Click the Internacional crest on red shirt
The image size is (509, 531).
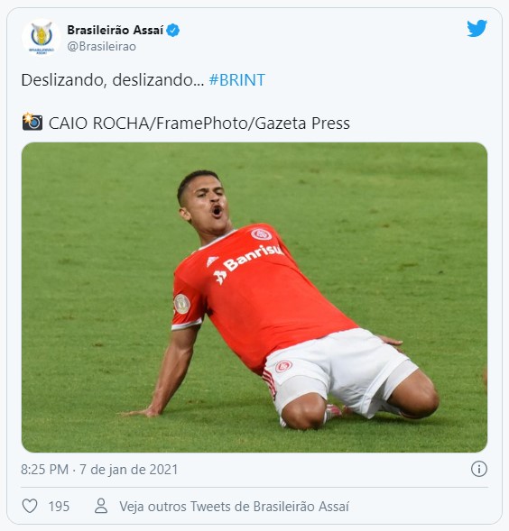coord(261,234)
